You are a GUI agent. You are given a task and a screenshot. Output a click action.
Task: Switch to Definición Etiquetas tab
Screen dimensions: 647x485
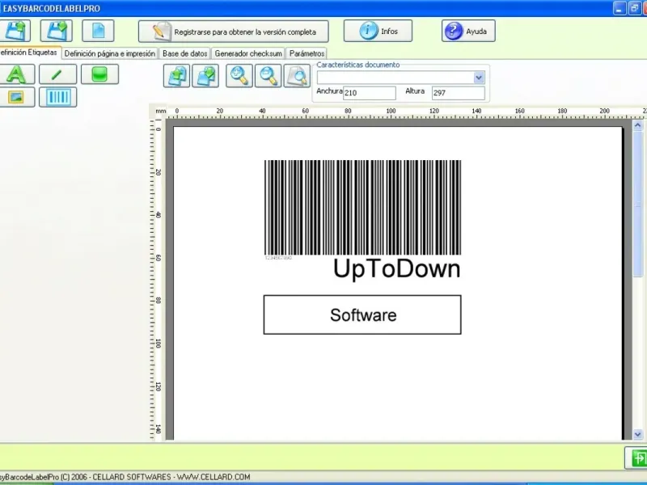click(x=30, y=53)
